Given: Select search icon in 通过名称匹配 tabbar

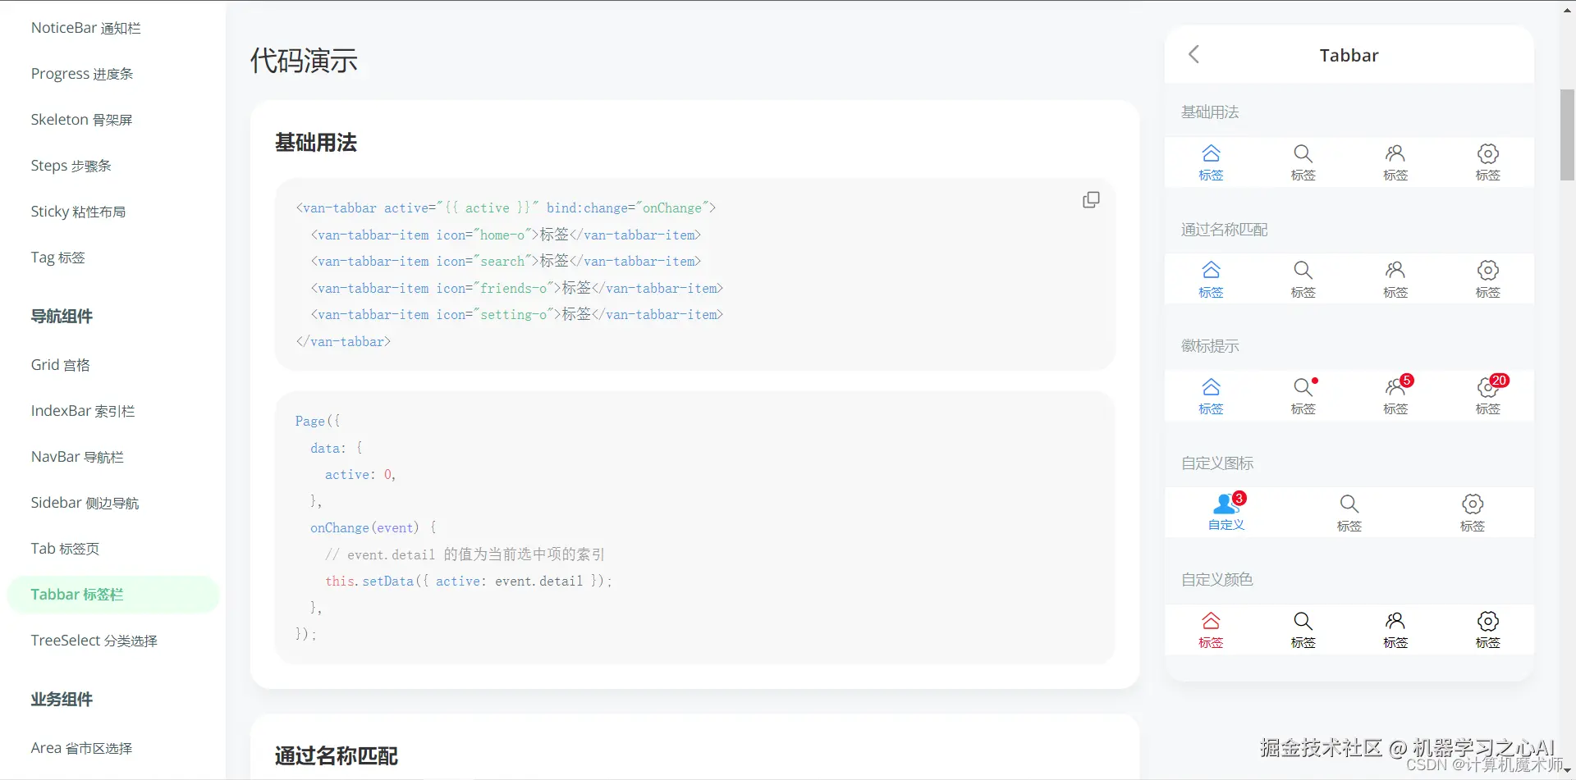Looking at the screenshot, I should click(1303, 270).
